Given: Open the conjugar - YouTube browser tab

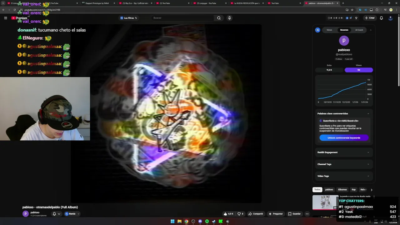Looking at the screenshot, I should tap(209, 3).
